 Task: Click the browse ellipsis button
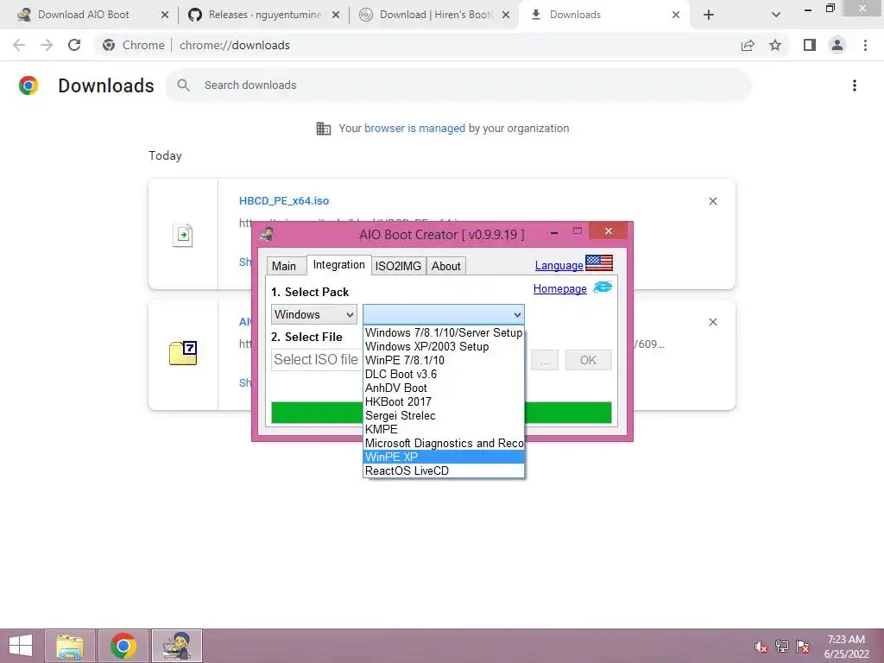click(x=545, y=360)
